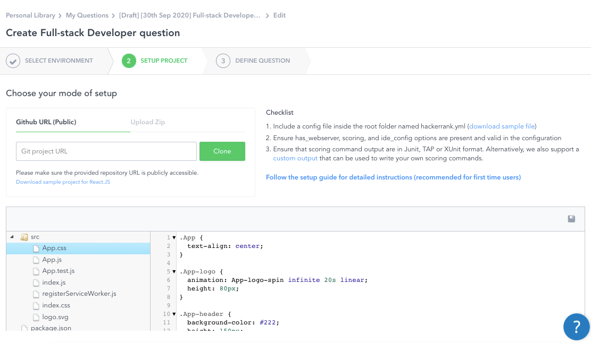591x343 pixels.
Task: Navigate to My Questions via breadcrumb
Action: pos(87,15)
